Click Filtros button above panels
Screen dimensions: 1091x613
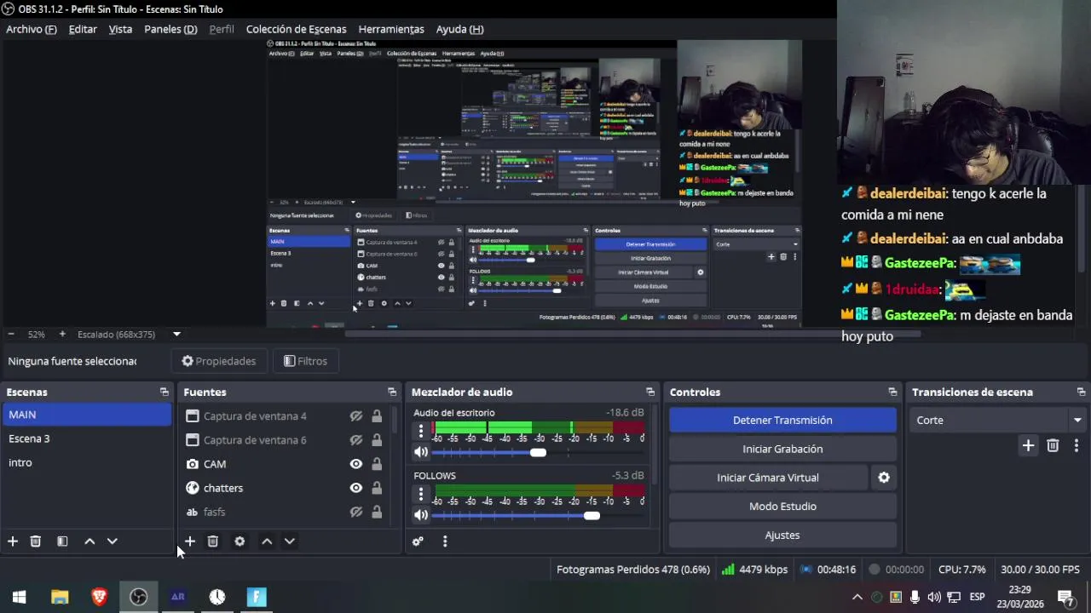coord(305,361)
